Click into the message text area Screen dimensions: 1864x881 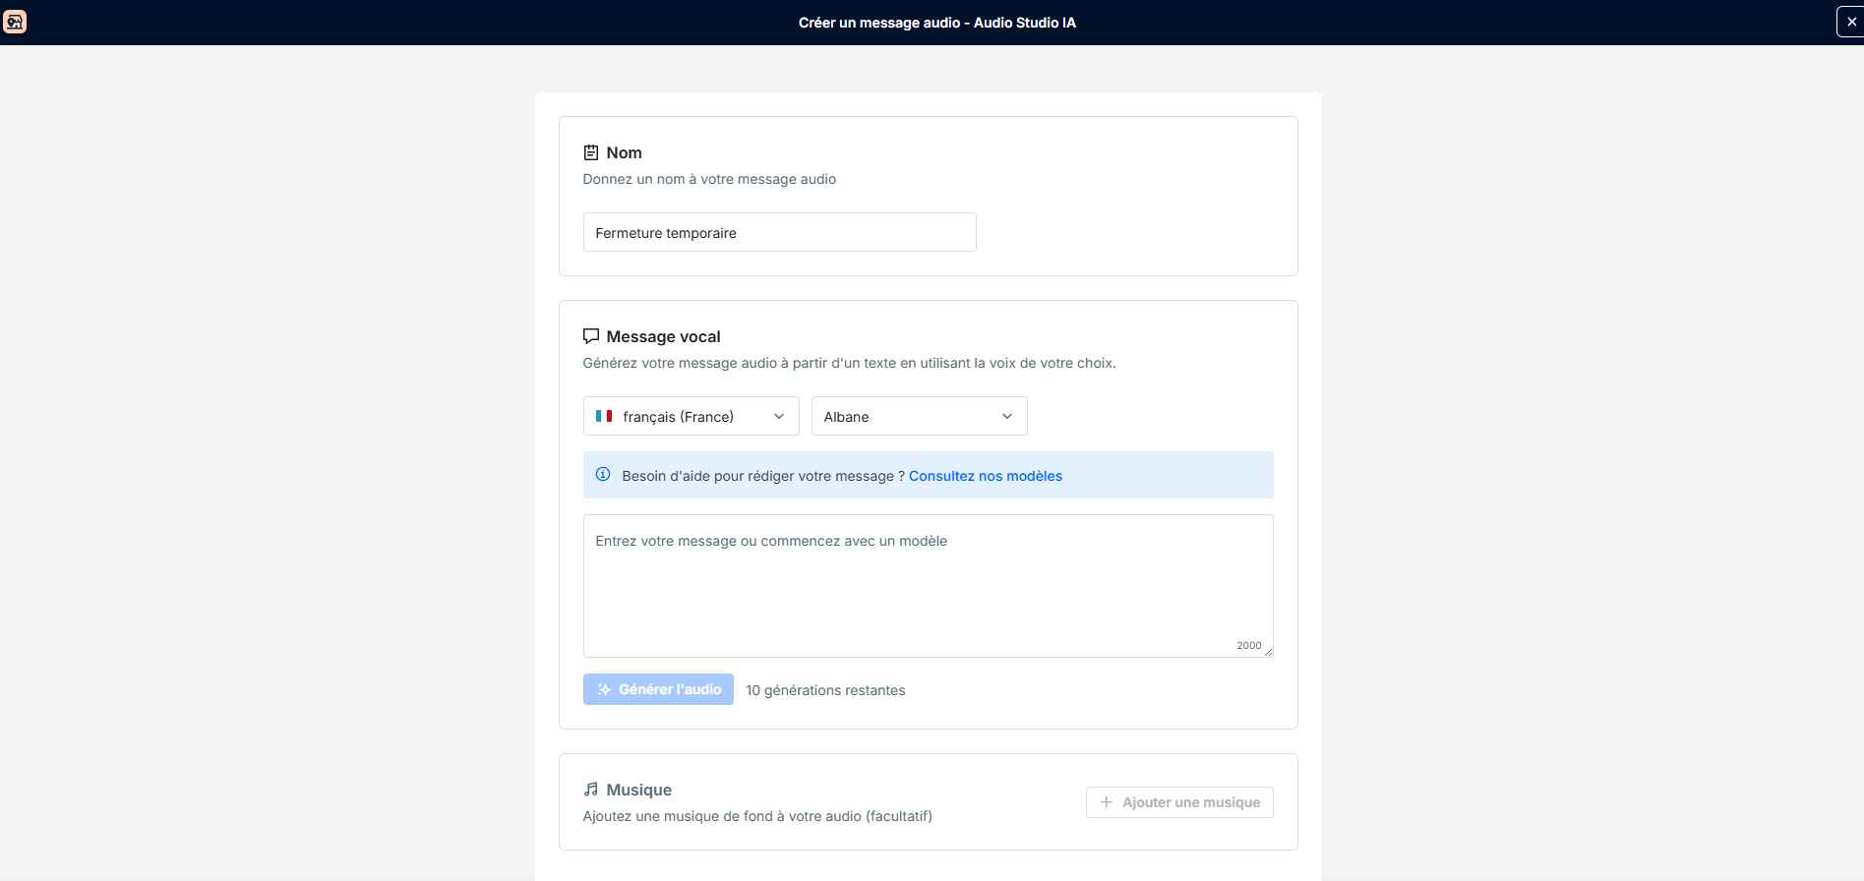tap(929, 586)
